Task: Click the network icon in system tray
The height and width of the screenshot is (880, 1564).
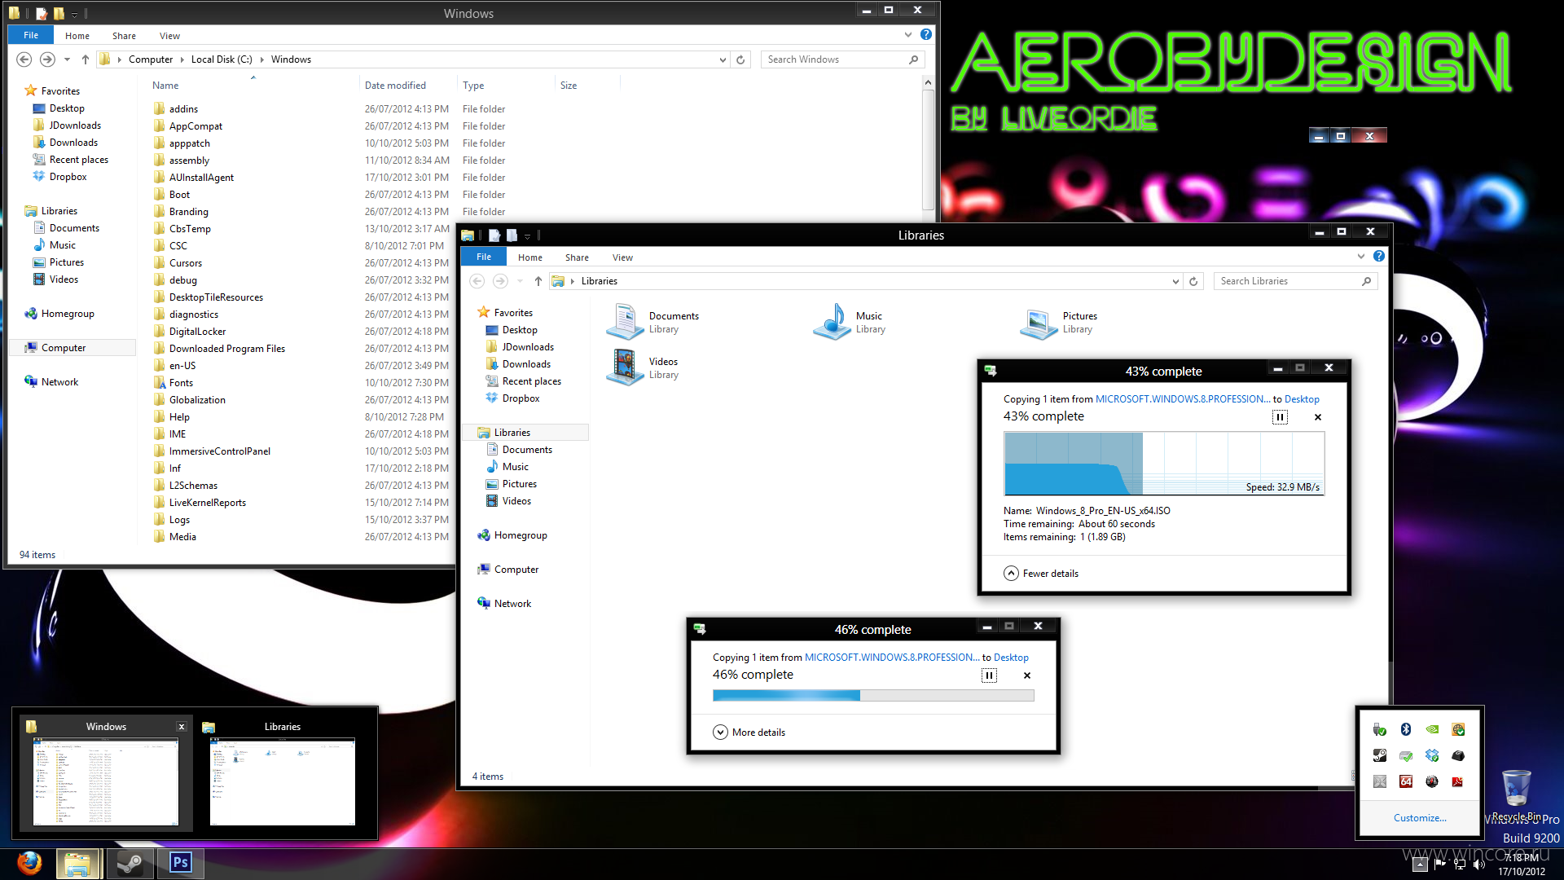Action: [1459, 865]
